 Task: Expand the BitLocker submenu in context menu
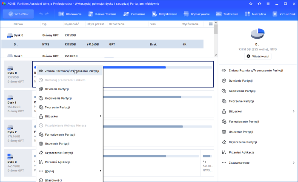click(x=100, y=116)
